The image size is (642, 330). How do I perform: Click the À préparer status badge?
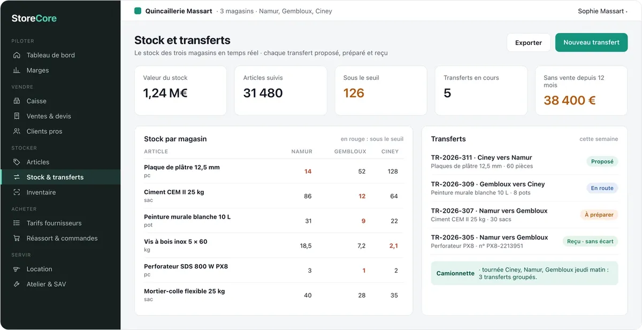599,215
